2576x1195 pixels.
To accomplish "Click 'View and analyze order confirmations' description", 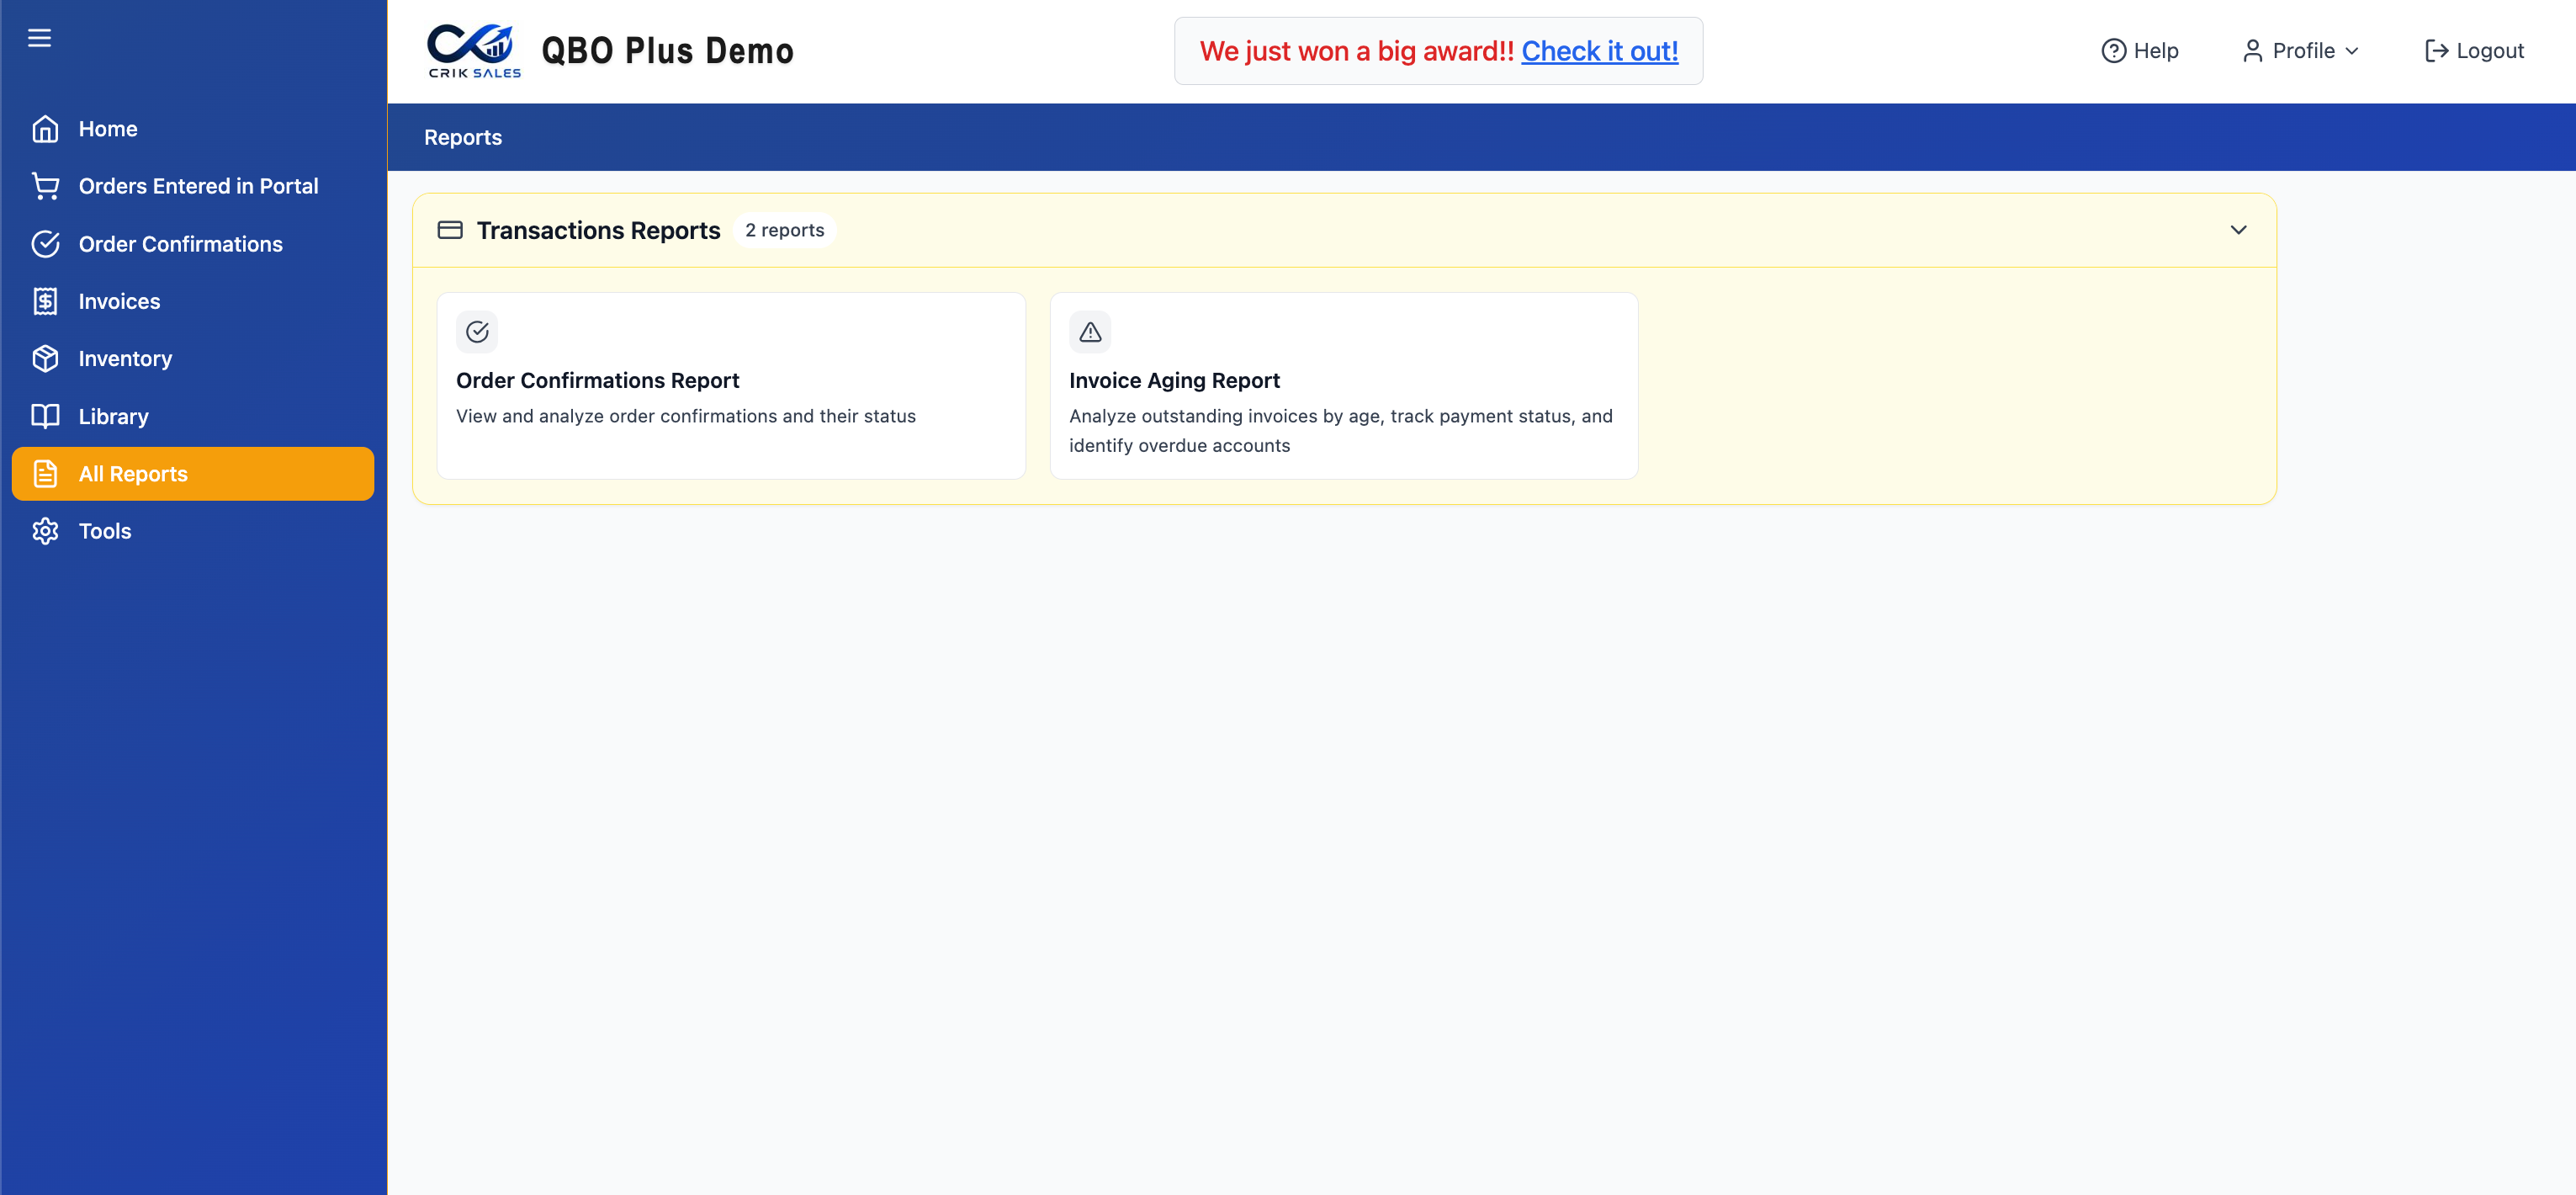I will [x=685, y=416].
